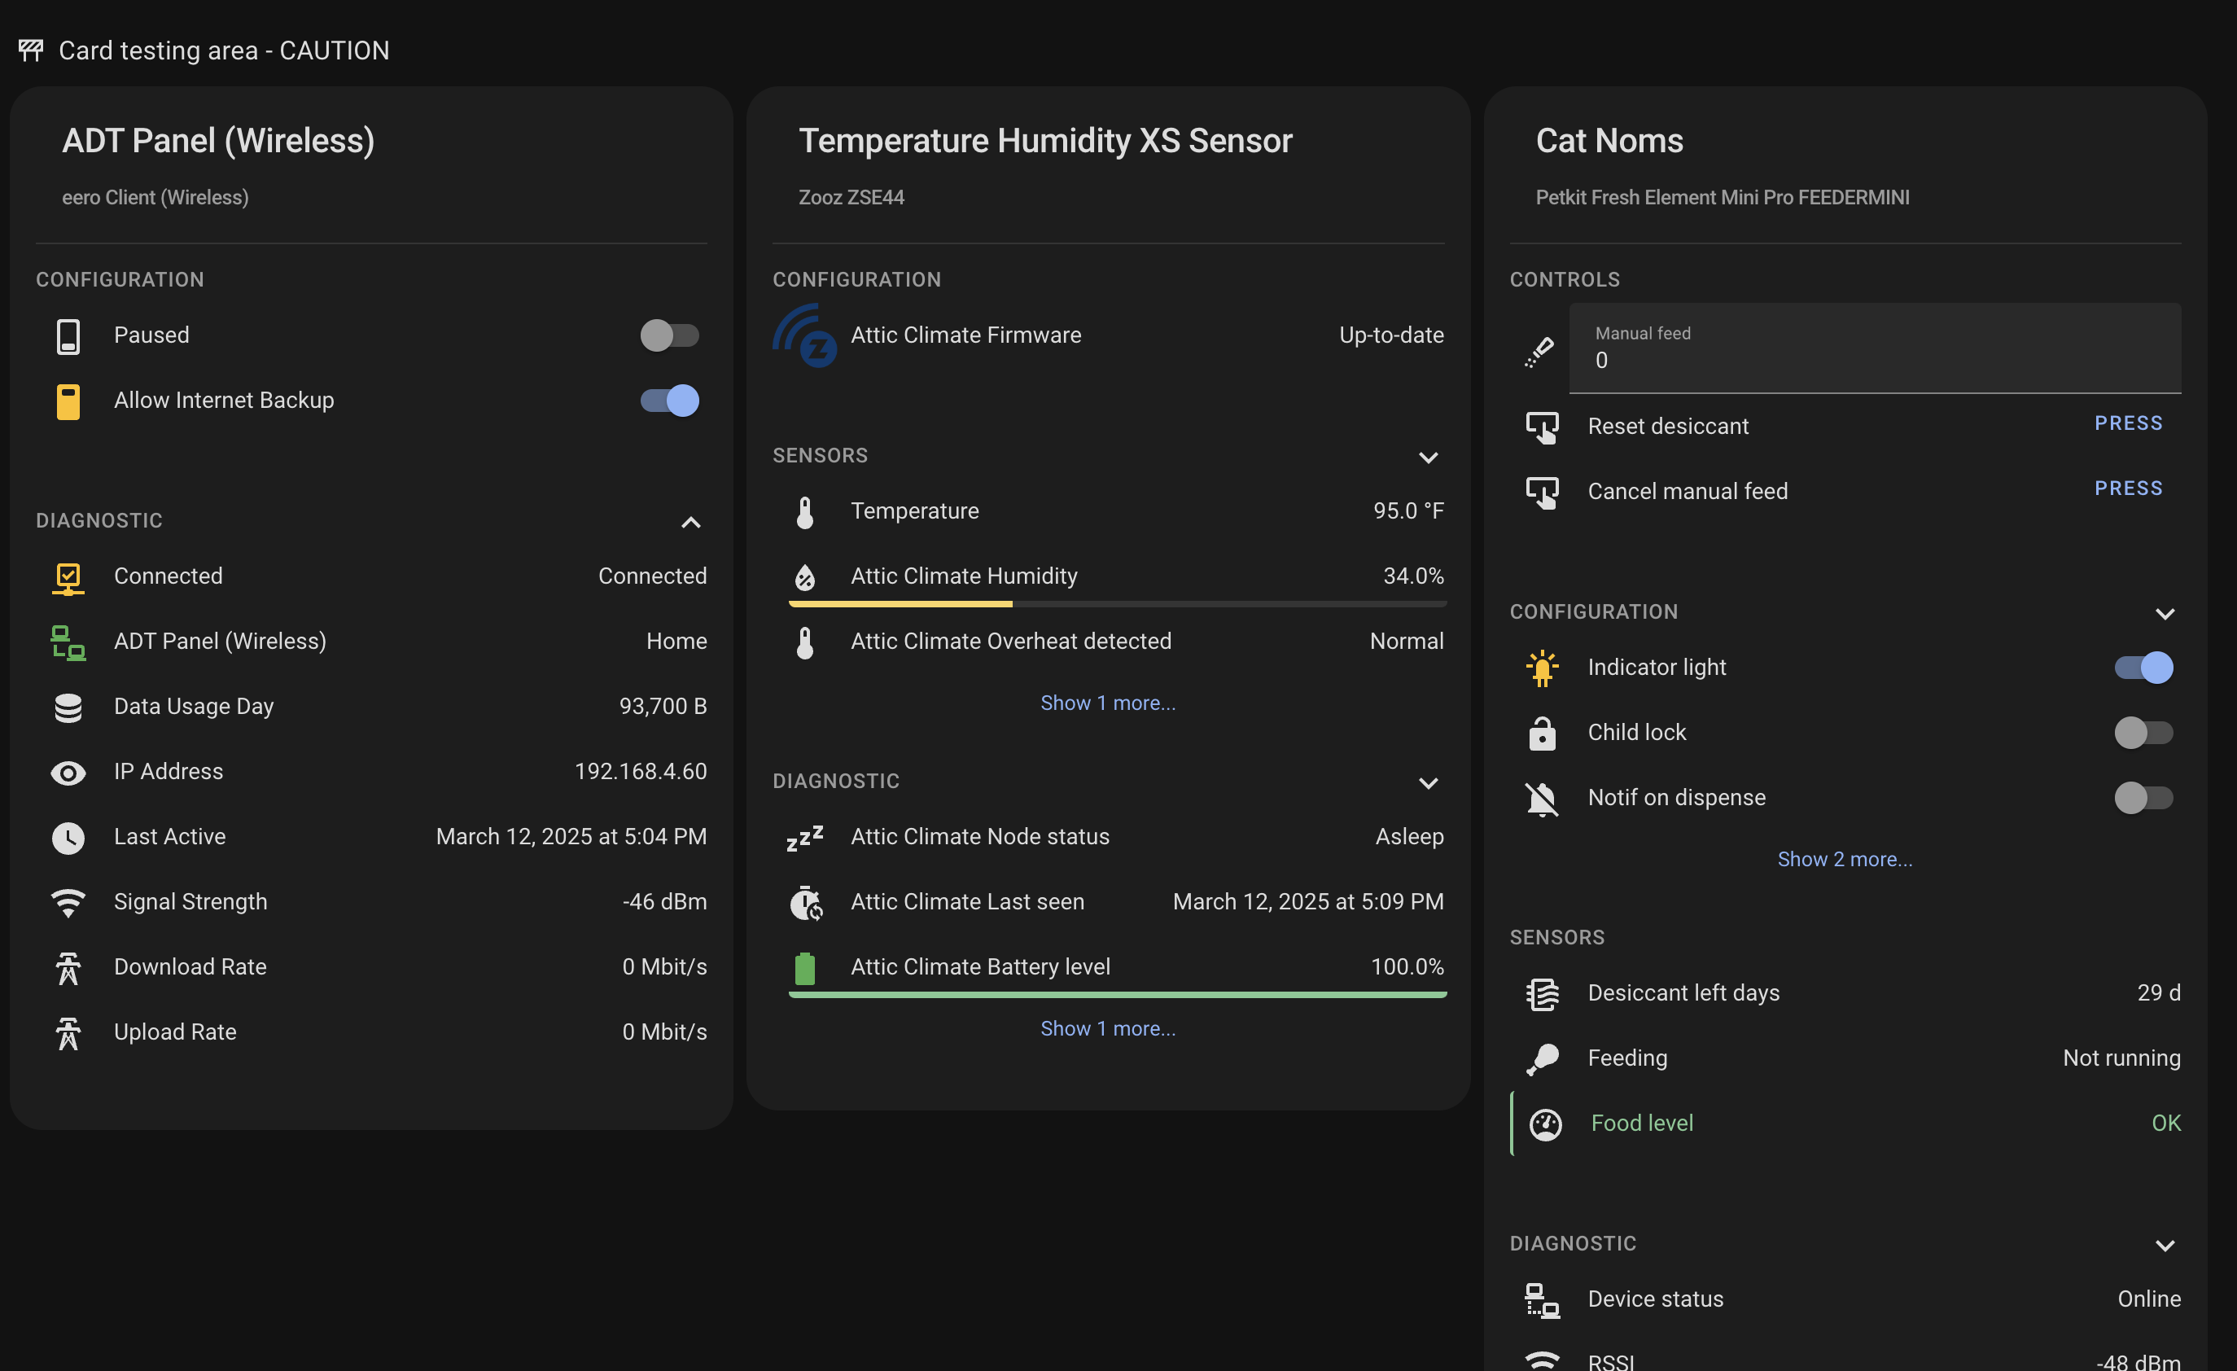Click Show 2 more under Cat Noms Configuration
Screen dimensions: 2237x1371
click(x=1845, y=859)
